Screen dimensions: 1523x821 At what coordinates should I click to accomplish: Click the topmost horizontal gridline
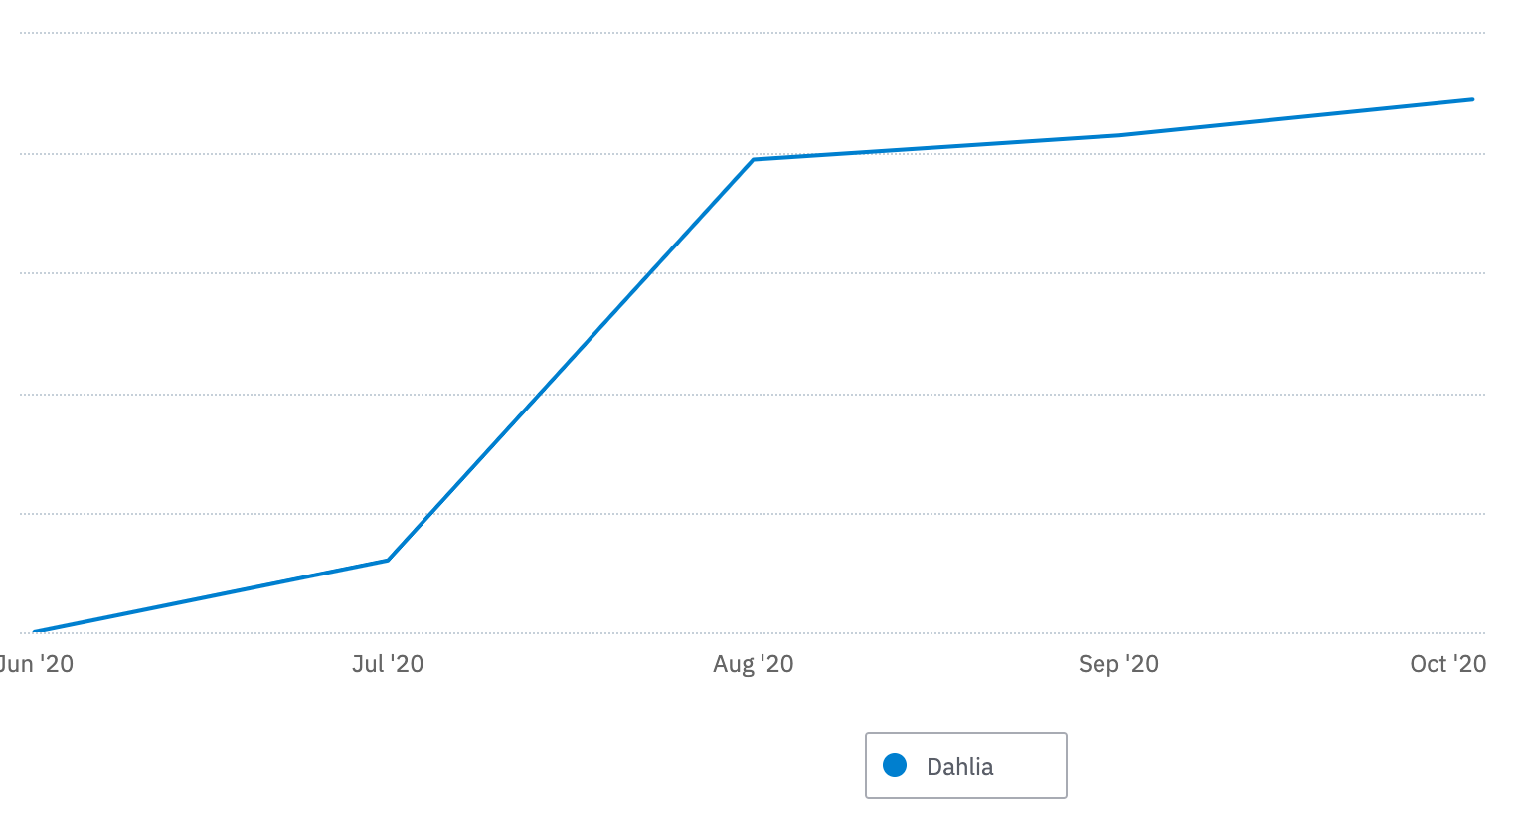696,33
